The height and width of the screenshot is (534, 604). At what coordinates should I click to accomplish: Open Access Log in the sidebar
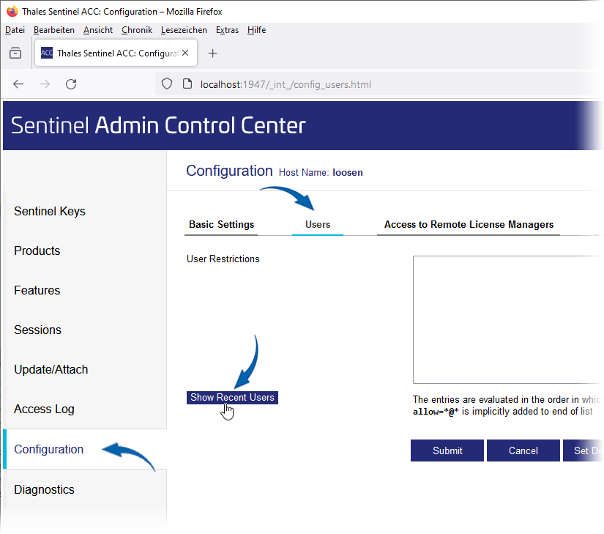(44, 409)
